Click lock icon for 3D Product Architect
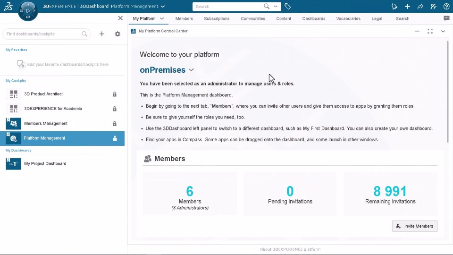453x255 pixels. [115, 94]
